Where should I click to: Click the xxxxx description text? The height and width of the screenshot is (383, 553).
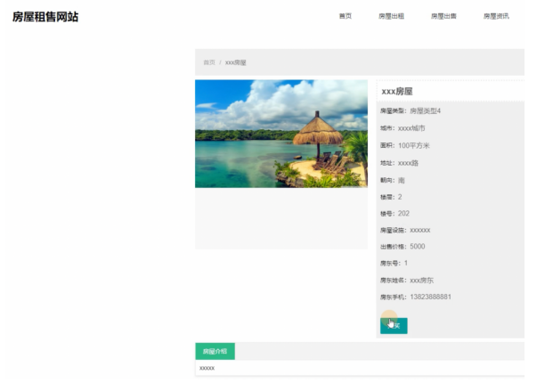(207, 368)
